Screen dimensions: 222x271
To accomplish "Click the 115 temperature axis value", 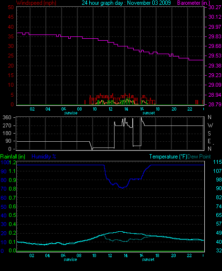I will [217, 162].
